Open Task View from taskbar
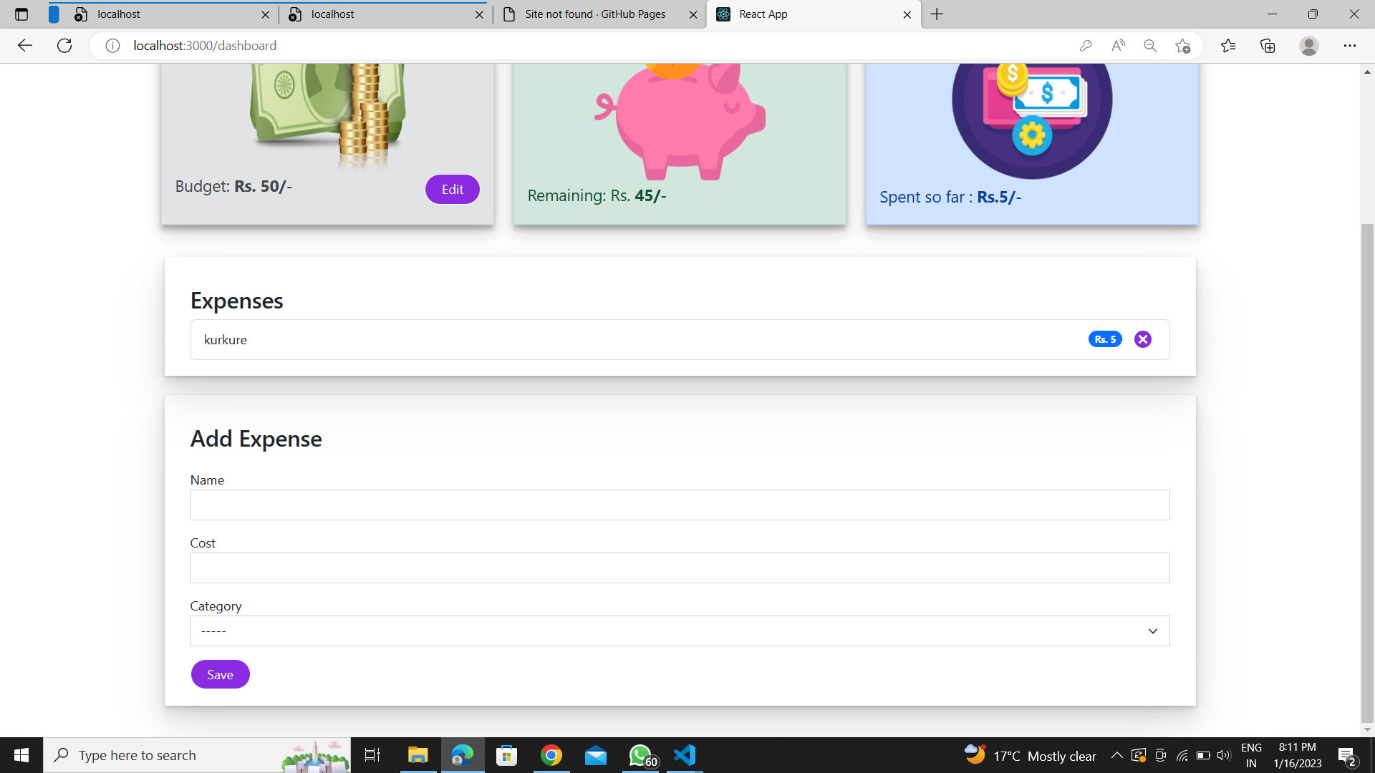 tap(372, 755)
